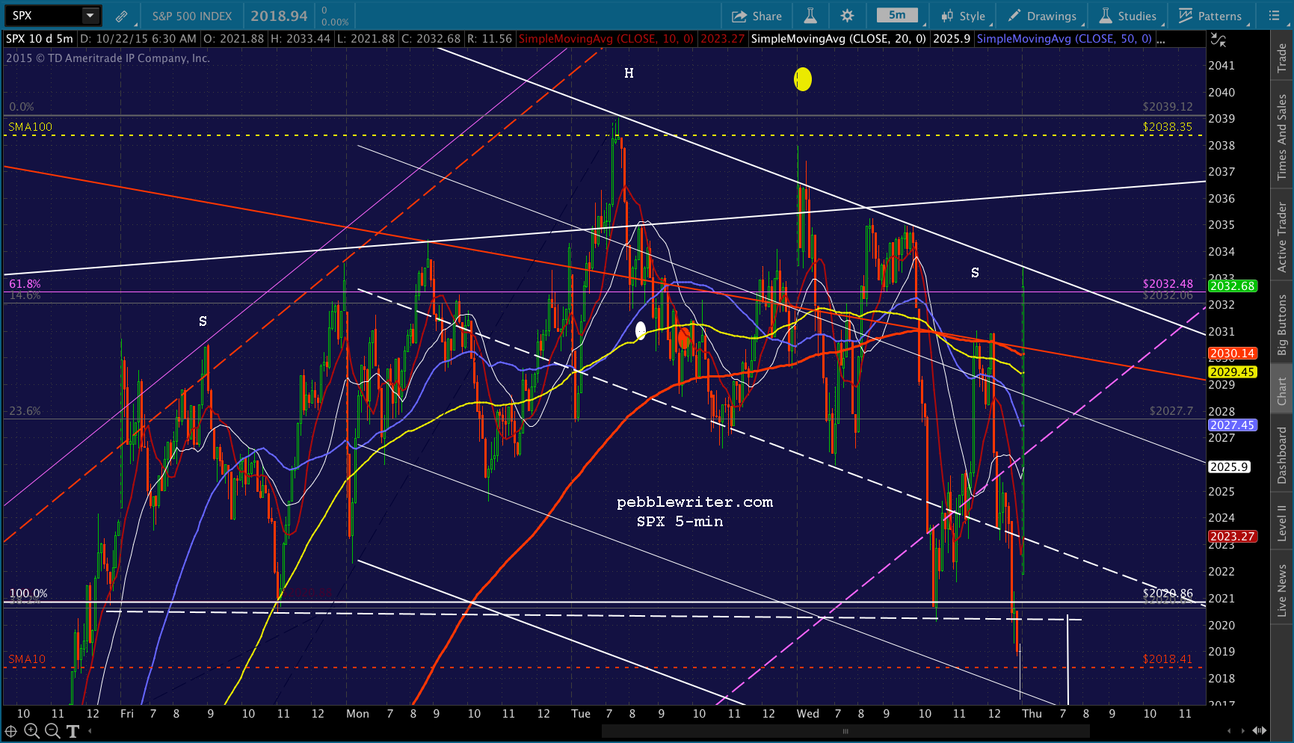1294x743 pixels.
Task: Open the Style dropdown
Action: (x=964, y=16)
